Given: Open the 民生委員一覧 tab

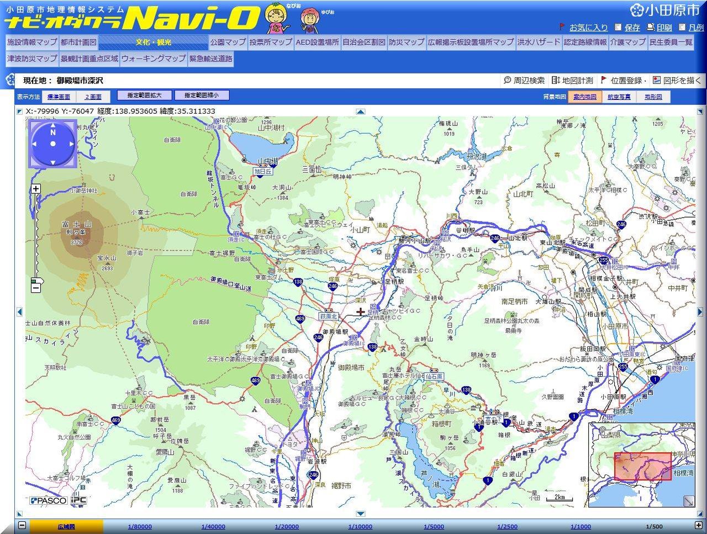Looking at the screenshot, I should click(671, 42).
